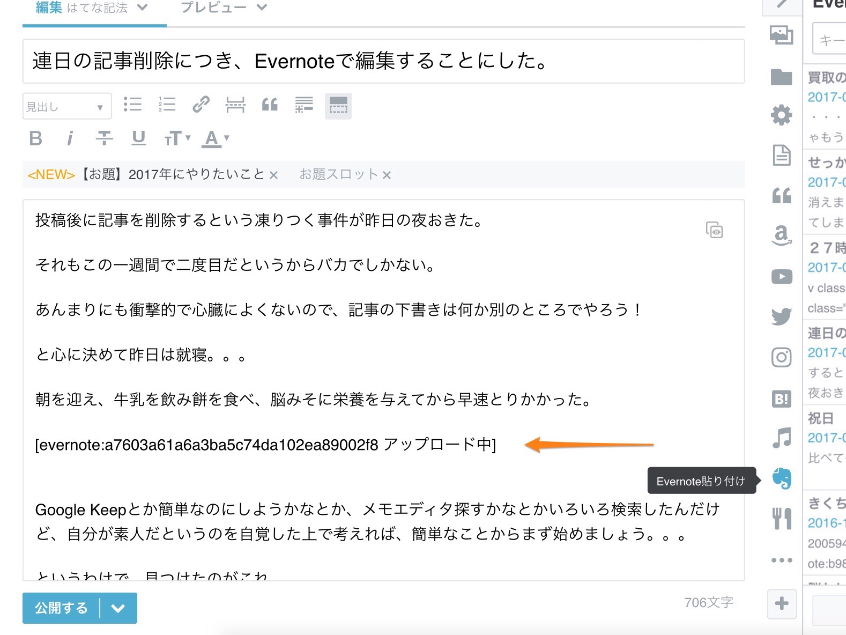The image size is (846, 635).
Task: Open the Twitter paste panel
Action: click(x=782, y=316)
